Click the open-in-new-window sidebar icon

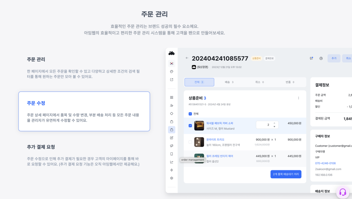point(172,80)
